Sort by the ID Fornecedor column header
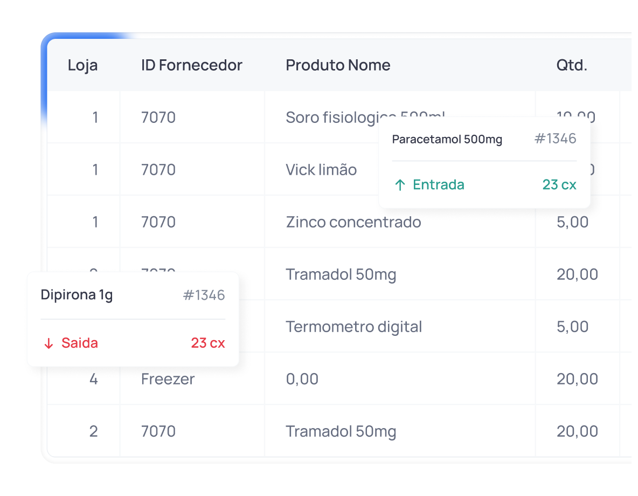This screenshot has width=638, height=496. click(x=192, y=65)
